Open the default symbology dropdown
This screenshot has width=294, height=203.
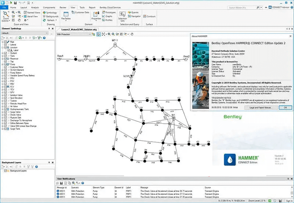coord(25,33)
